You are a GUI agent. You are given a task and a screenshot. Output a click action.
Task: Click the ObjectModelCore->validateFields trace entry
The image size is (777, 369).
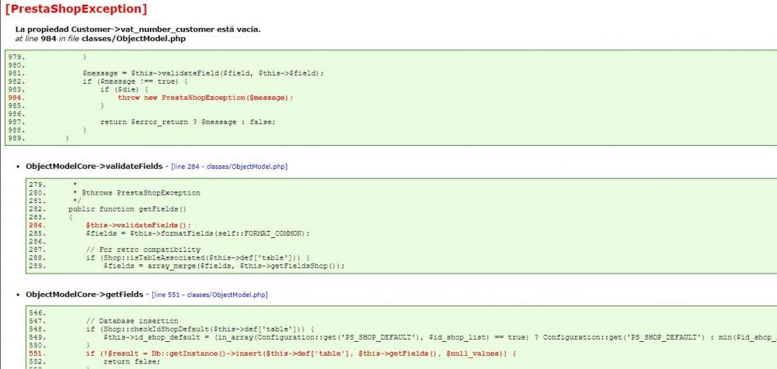[94, 166]
